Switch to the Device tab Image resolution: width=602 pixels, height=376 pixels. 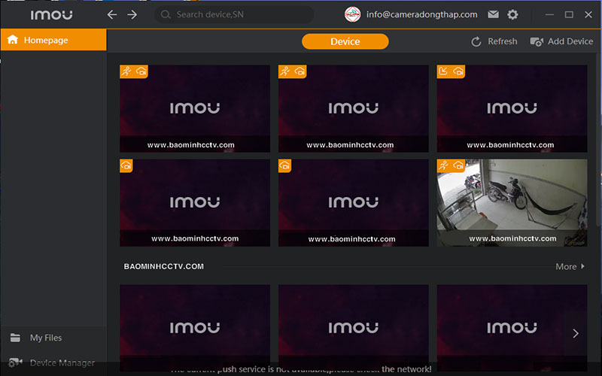pos(345,41)
